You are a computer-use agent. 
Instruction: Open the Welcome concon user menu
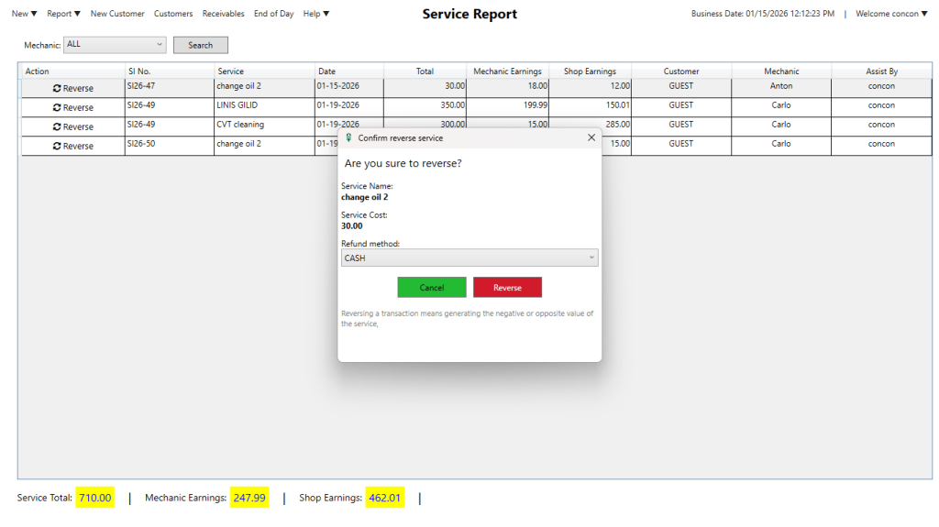click(x=891, y=14)
